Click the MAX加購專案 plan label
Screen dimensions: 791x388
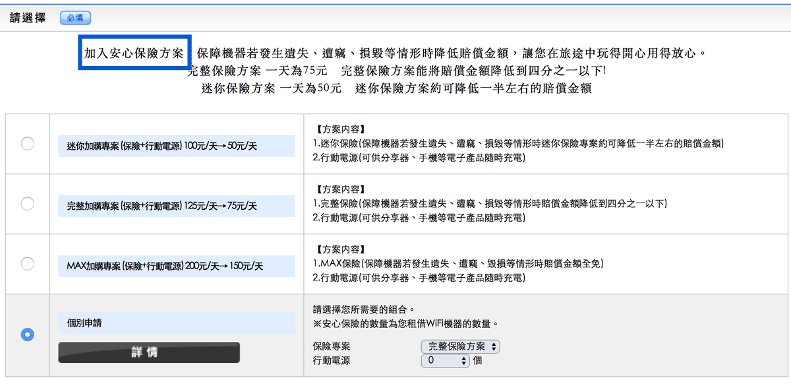175,266
